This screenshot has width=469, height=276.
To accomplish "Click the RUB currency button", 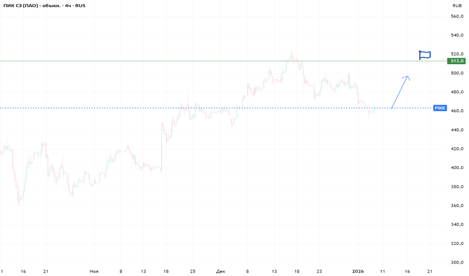I will tap(457, 6).
